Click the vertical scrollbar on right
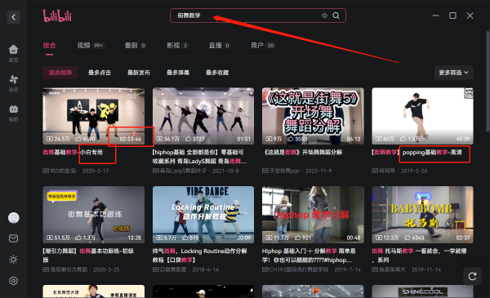Screen dimensions: 490x298 click(488, 81)
